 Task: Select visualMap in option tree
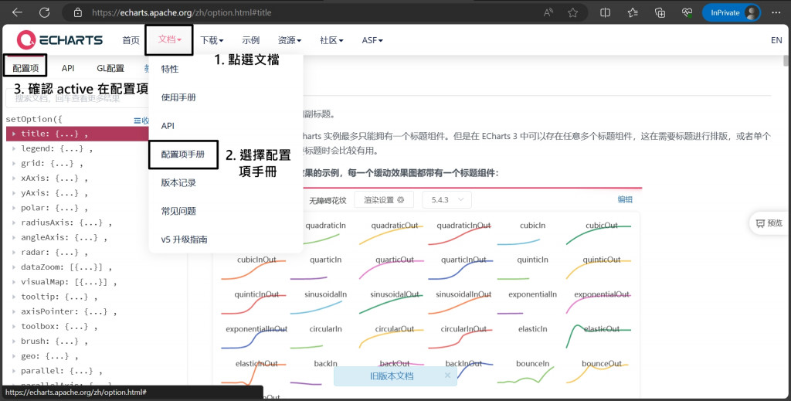click(x=69, y=281)
